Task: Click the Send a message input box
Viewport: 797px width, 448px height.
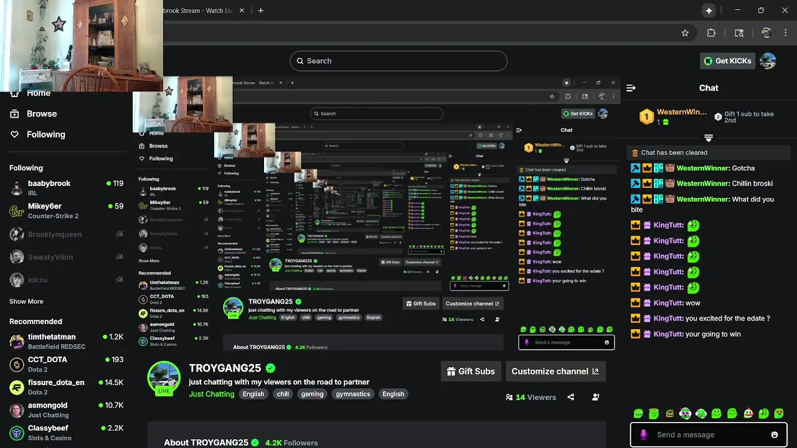Action: coord(708,435)
